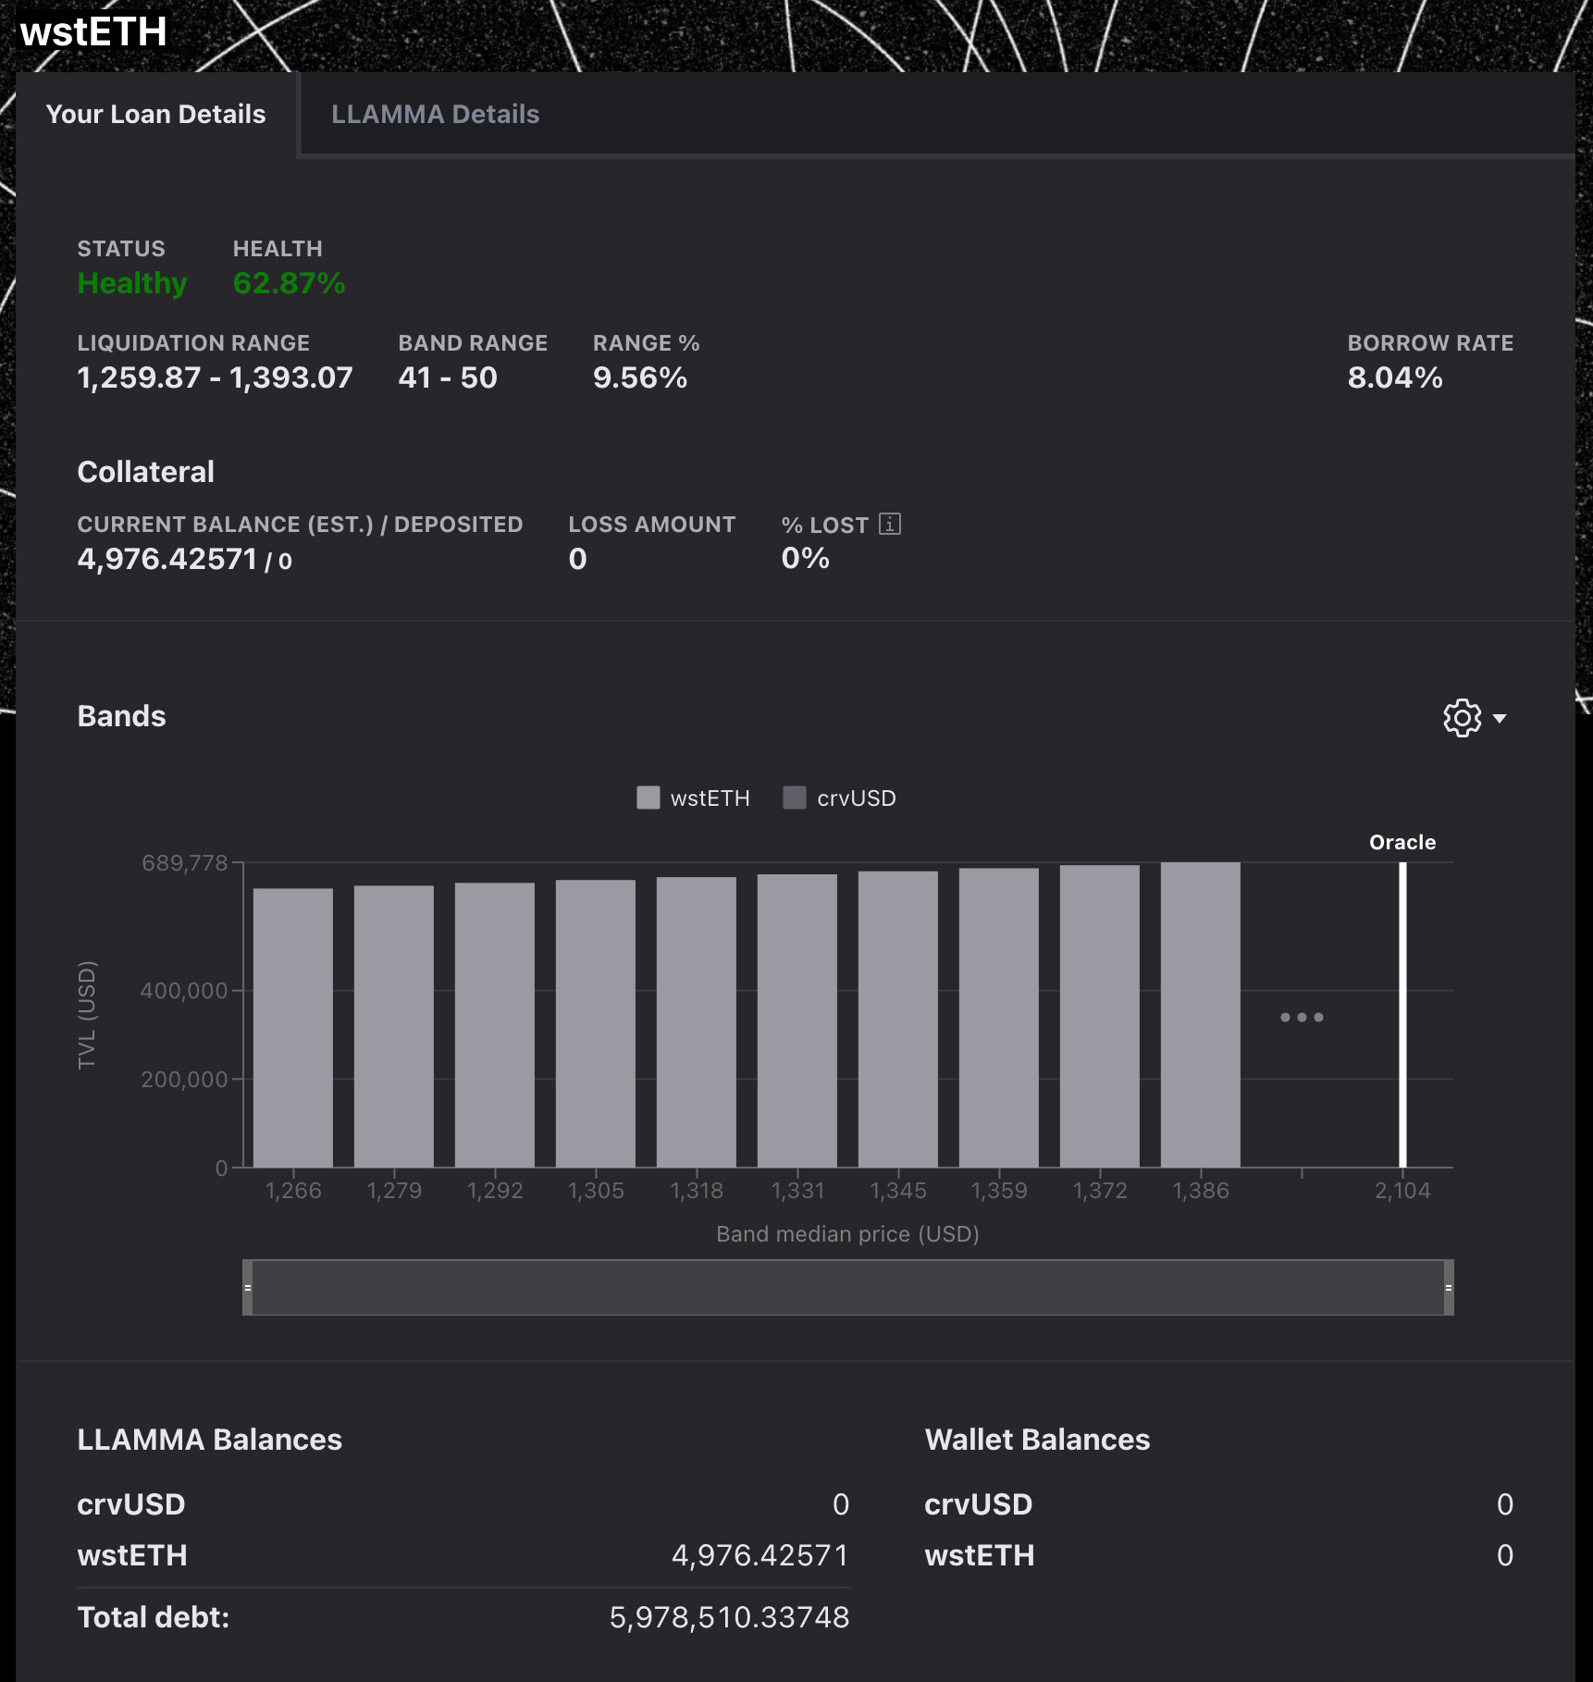Click the Healthy status text
The height and width of the screenshot is (1682, 1593).
[x=132, y=283]
